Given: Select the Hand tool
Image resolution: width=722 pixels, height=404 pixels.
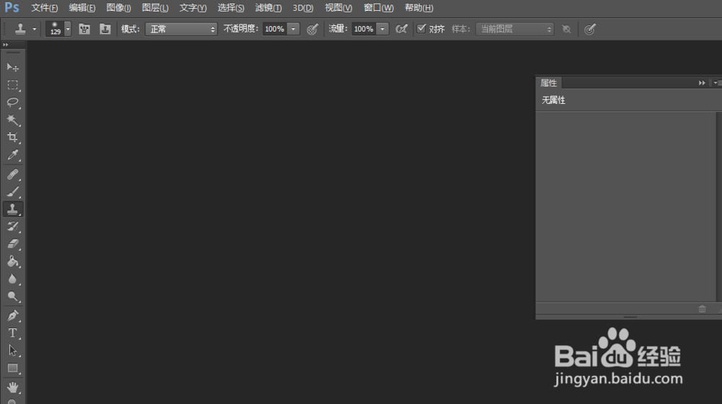Looking at the screenshot, I should click(12, 387).
